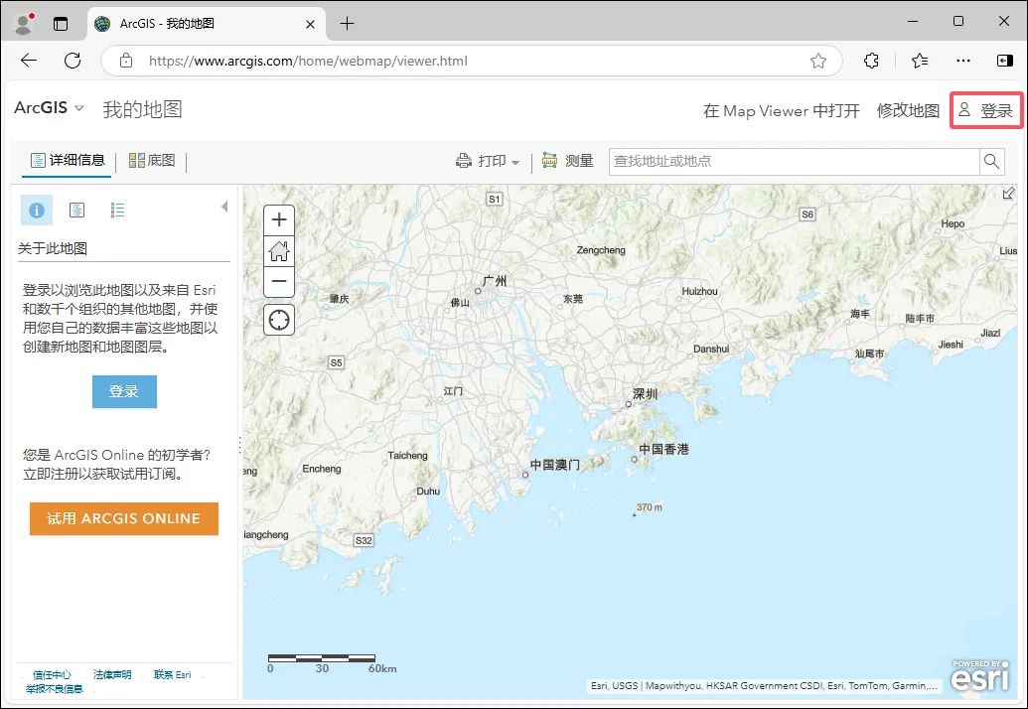Toggle the browser sidebar icon
1028x709 pixels.
[x=1004, y=61]
